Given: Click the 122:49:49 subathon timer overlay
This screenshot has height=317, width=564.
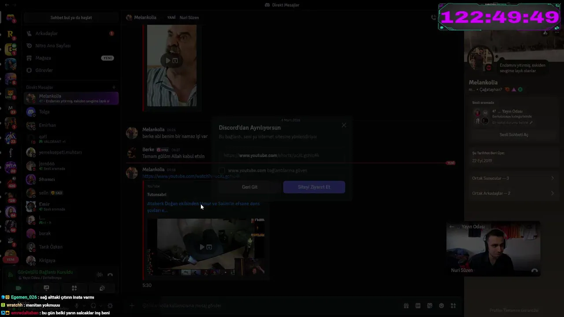Looking at the screenshot, I should coord(500,17).
